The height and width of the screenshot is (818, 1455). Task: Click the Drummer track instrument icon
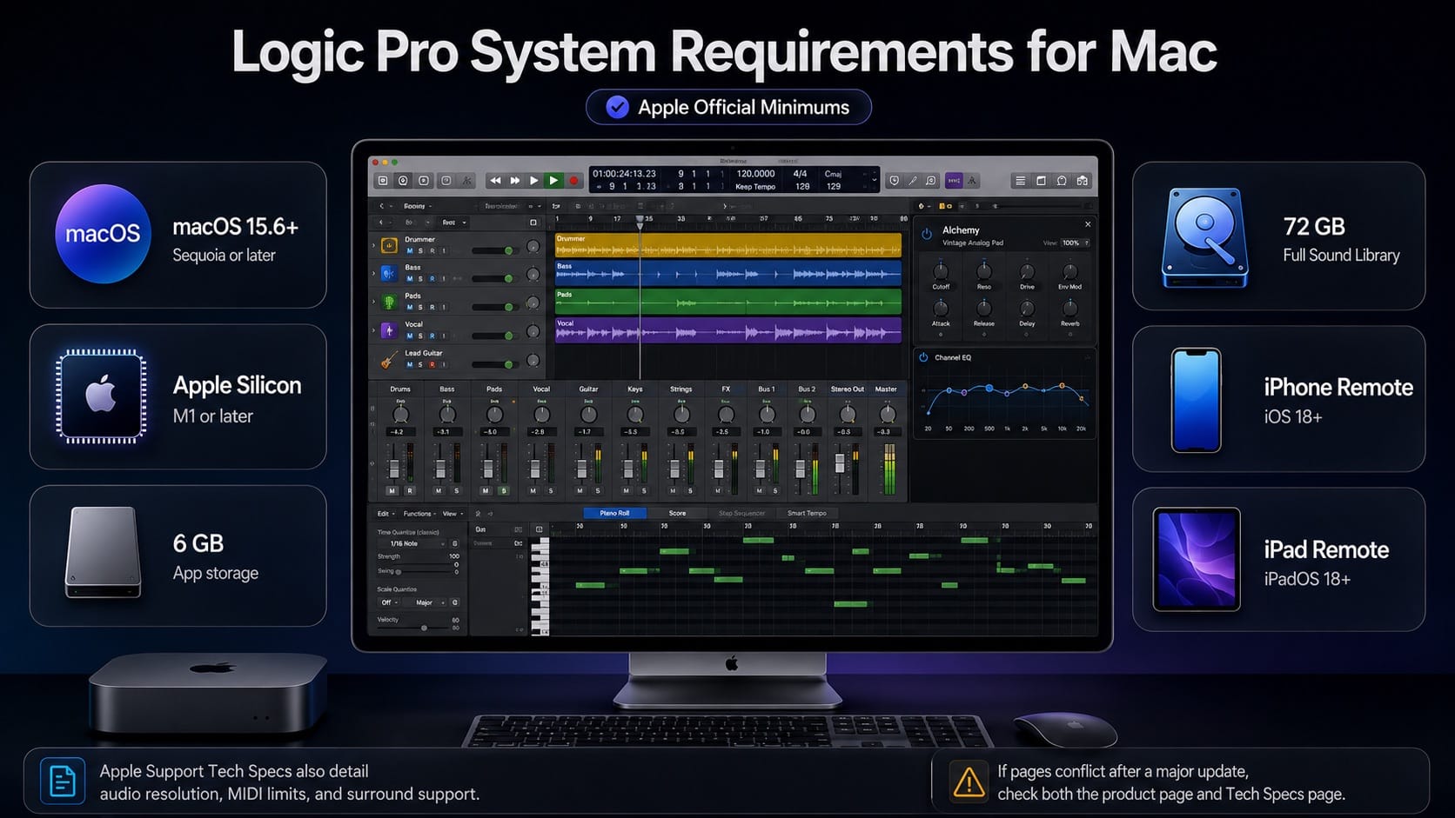point(389,245)
